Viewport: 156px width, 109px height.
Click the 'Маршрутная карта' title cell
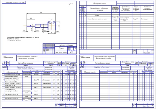100,3
